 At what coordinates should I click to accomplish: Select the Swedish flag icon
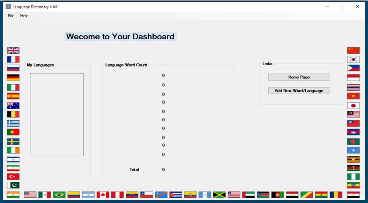(x=13, y=141)
